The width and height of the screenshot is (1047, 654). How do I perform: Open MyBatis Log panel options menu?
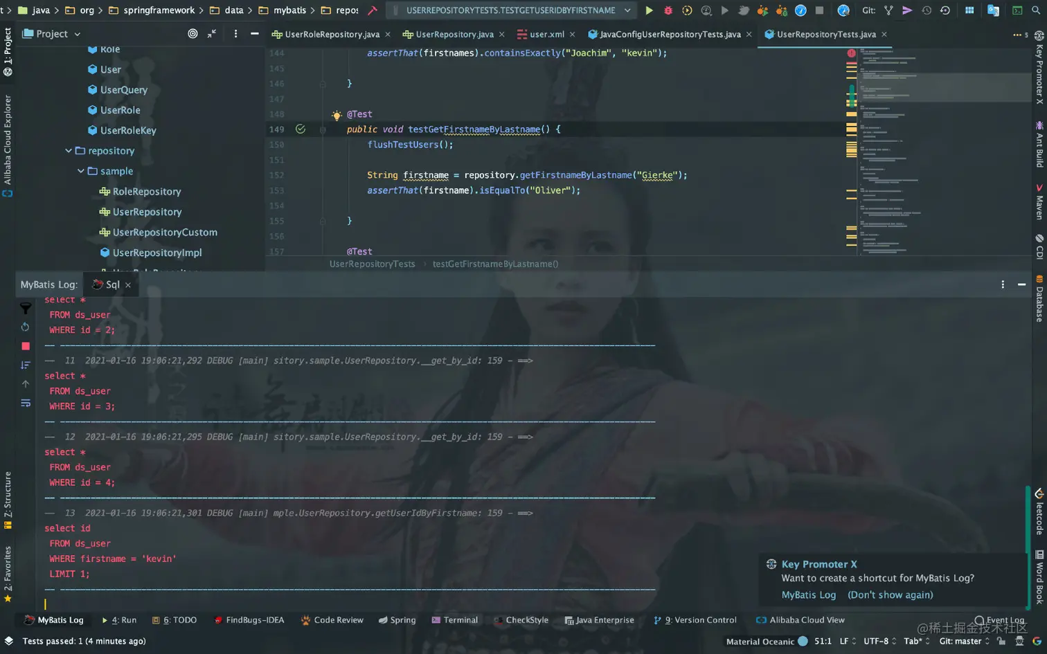(x=1003, y=284)
